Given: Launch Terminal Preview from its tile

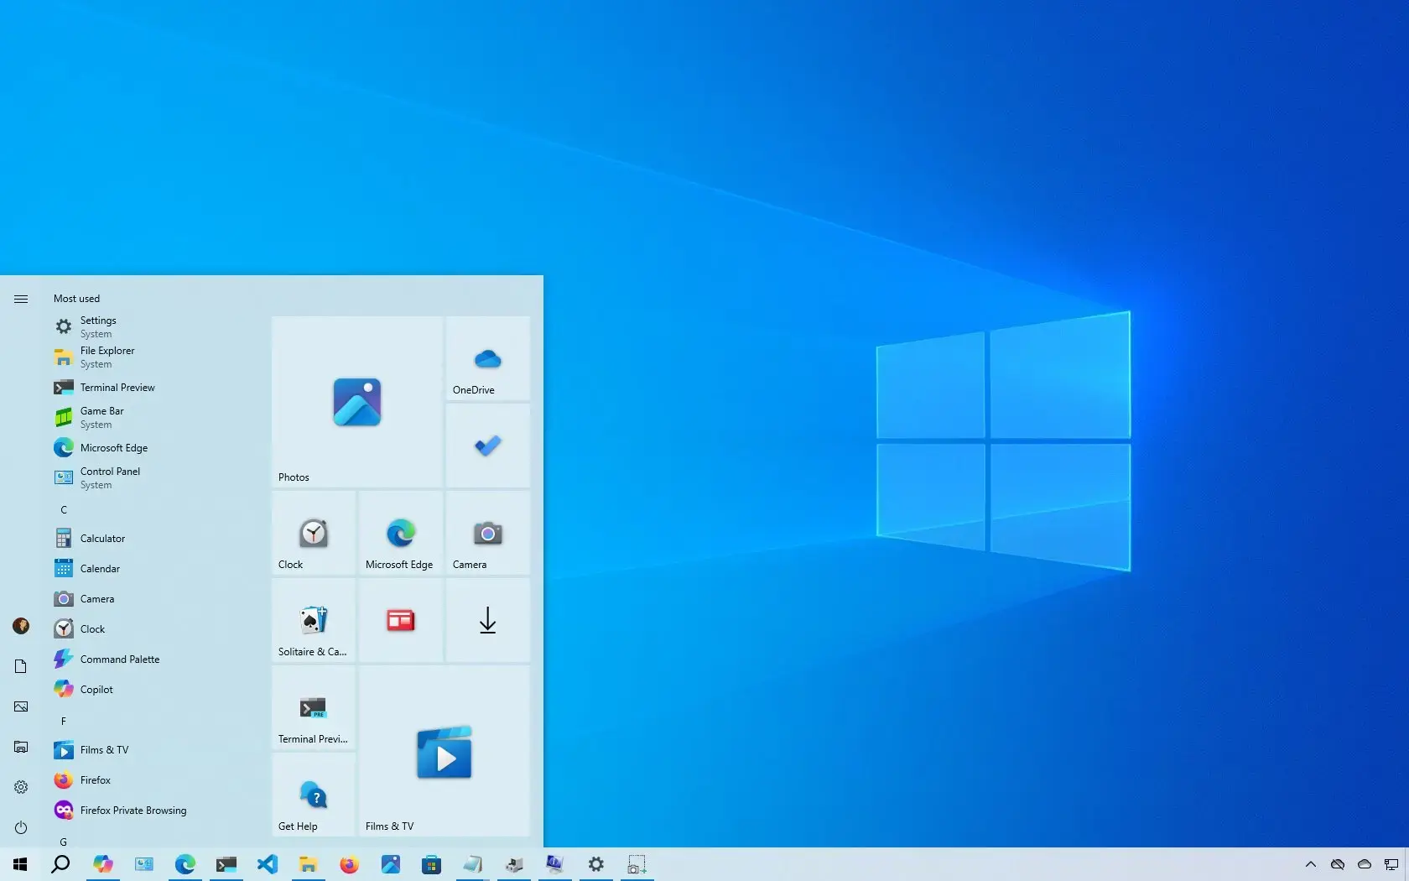Looking at the screenshot, I should [312, 709].
